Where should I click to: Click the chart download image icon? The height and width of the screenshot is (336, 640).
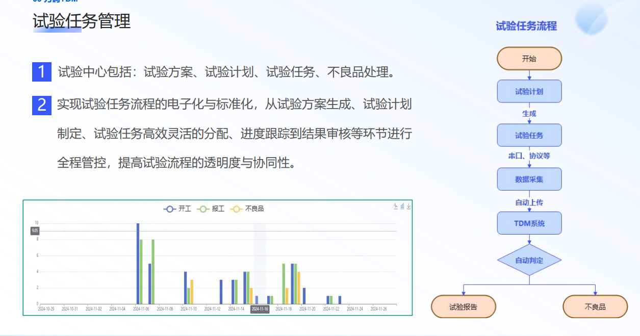408,206
